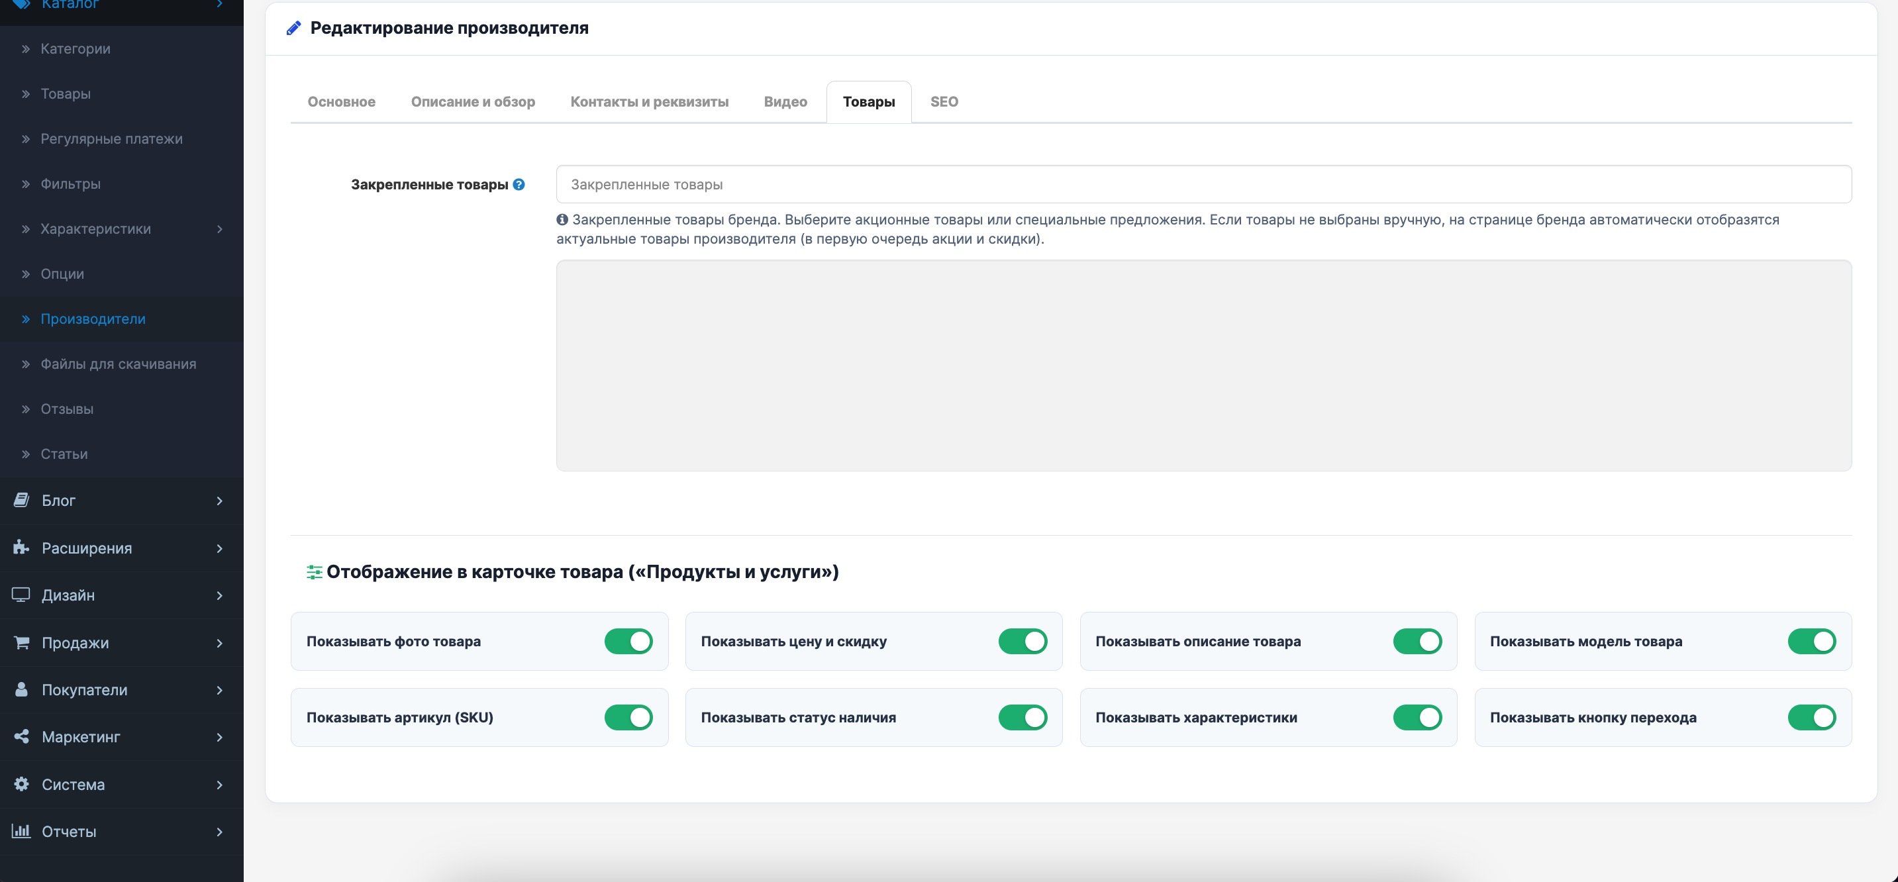Image resolution: width=1898 pixels, height=882 pixels.
Task: Click the Покупатели user icon
Action: click(x=21, y=689)
